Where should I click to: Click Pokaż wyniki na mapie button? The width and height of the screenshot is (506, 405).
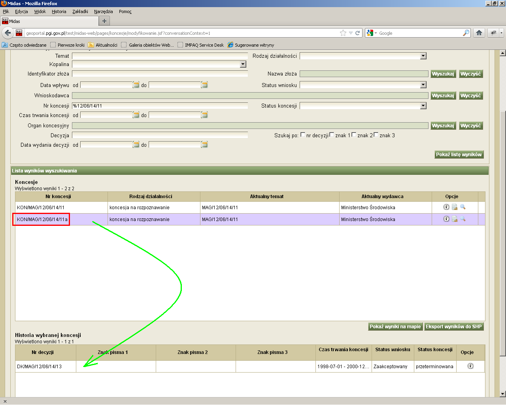(395, 327)
